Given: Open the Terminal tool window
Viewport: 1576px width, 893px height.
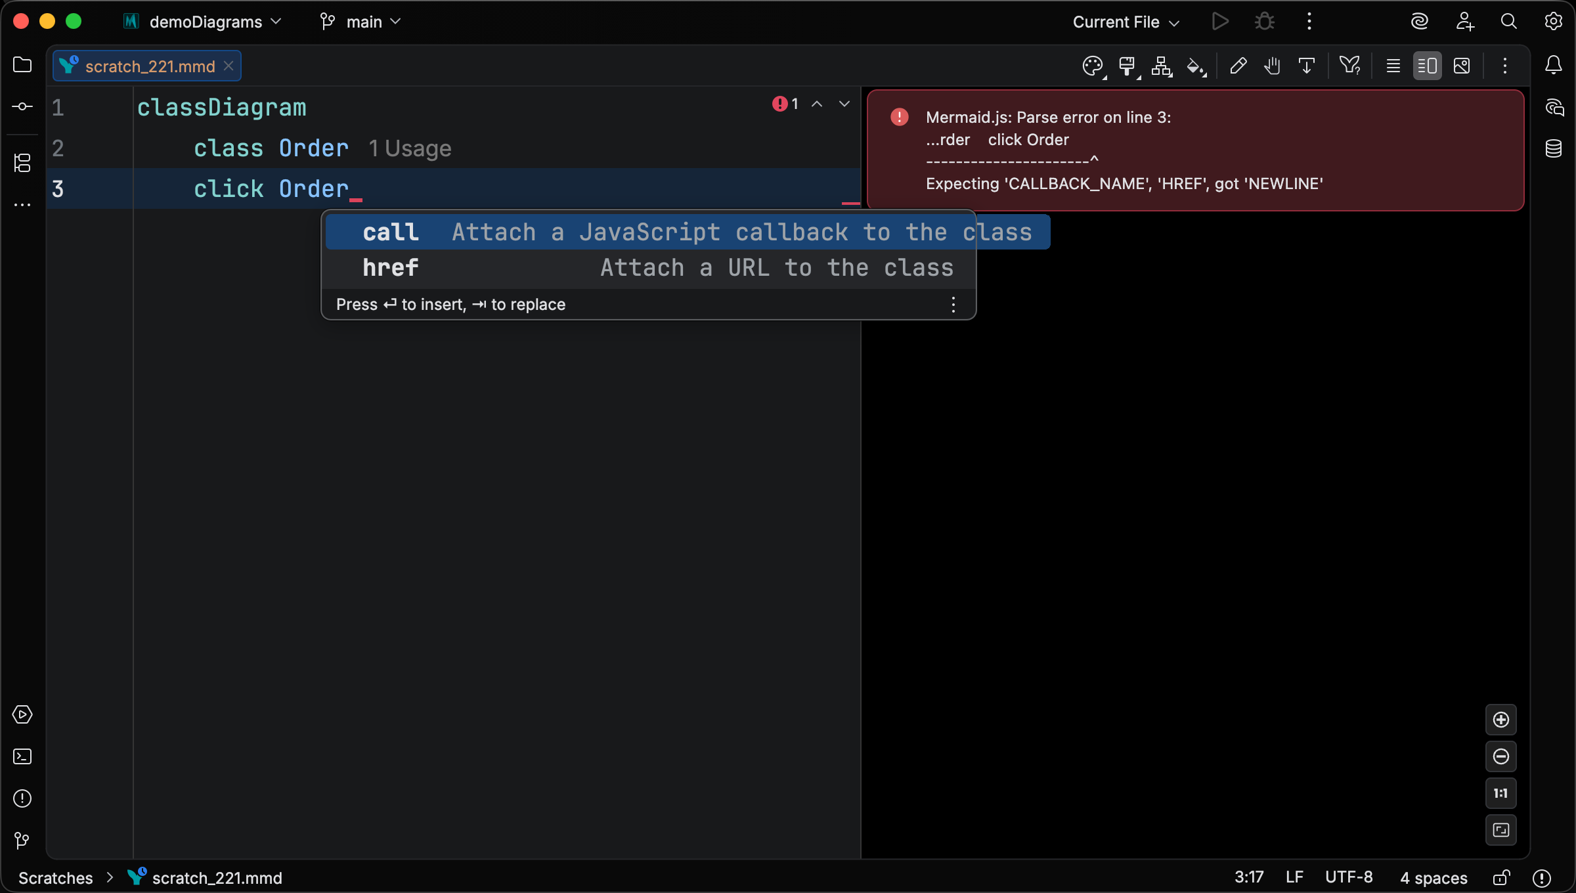Looking at the screenshot, I should coord(22,756).
